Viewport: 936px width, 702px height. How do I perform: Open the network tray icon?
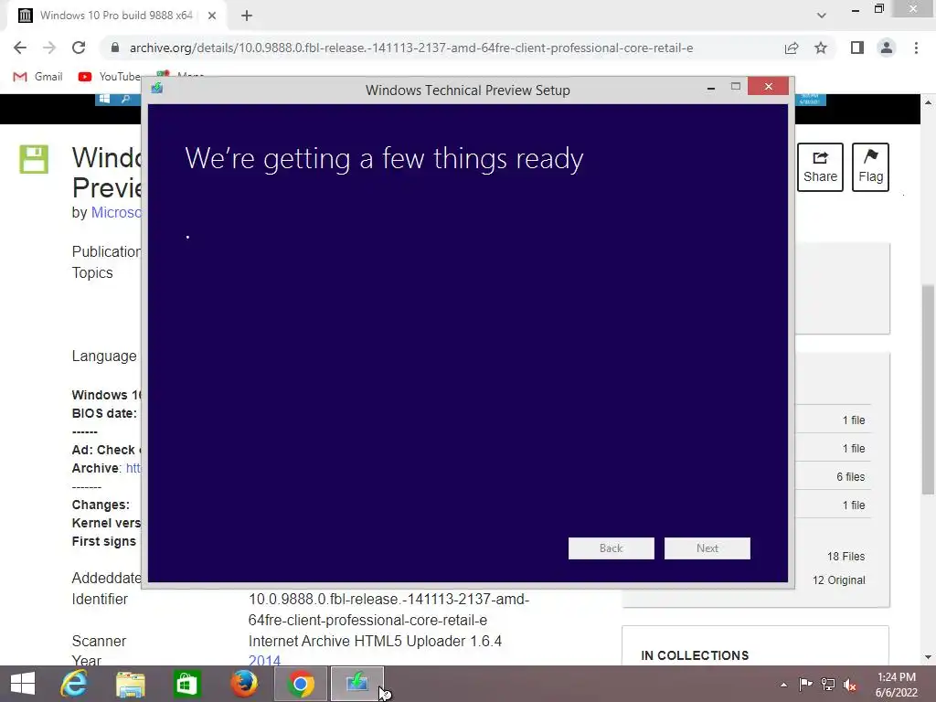coord(828,685)
